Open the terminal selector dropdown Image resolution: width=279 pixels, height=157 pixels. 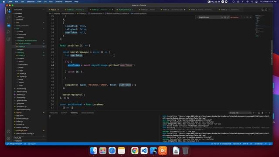coord(240,113)
